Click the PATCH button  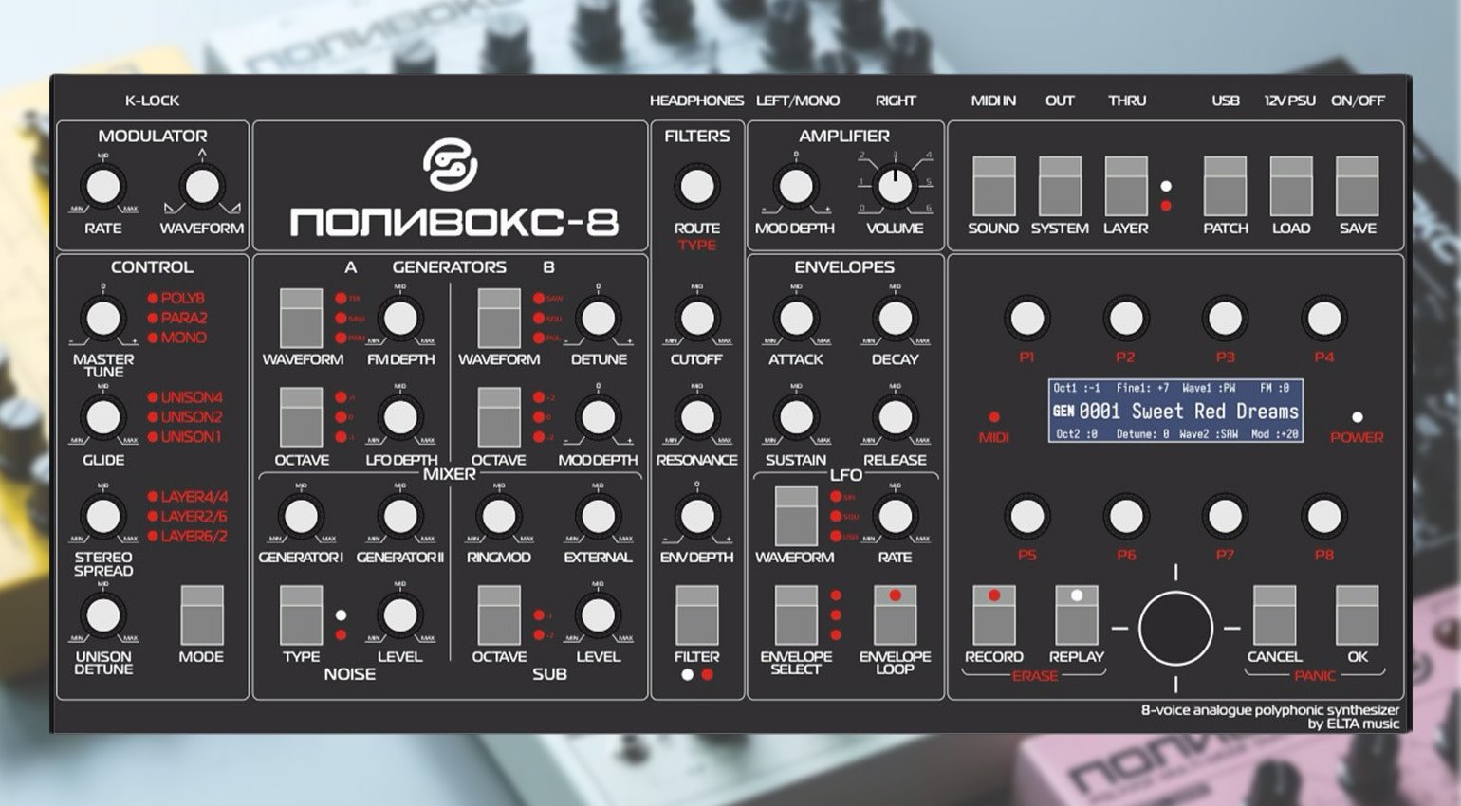[1225, 187]
